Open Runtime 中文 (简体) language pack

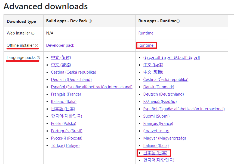(153, 65)
